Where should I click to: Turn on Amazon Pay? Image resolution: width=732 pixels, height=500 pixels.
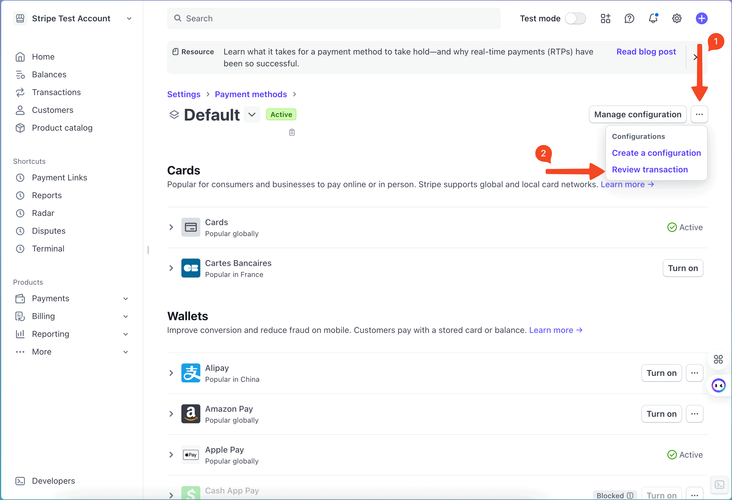[661, 414]
